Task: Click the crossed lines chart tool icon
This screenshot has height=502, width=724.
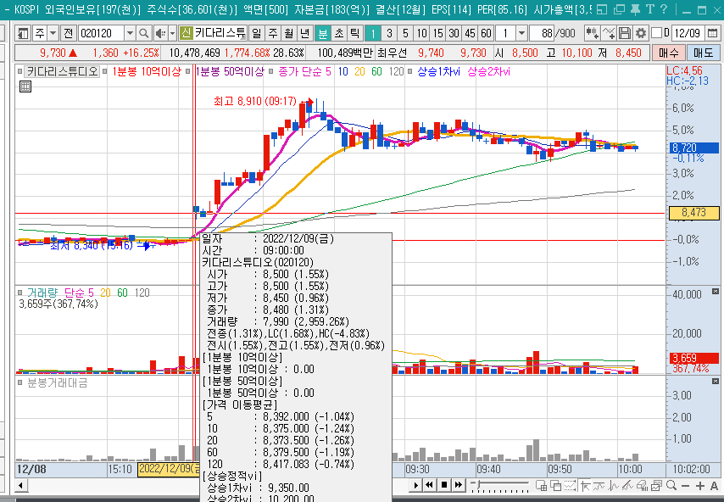Action: tap(609, 33)
